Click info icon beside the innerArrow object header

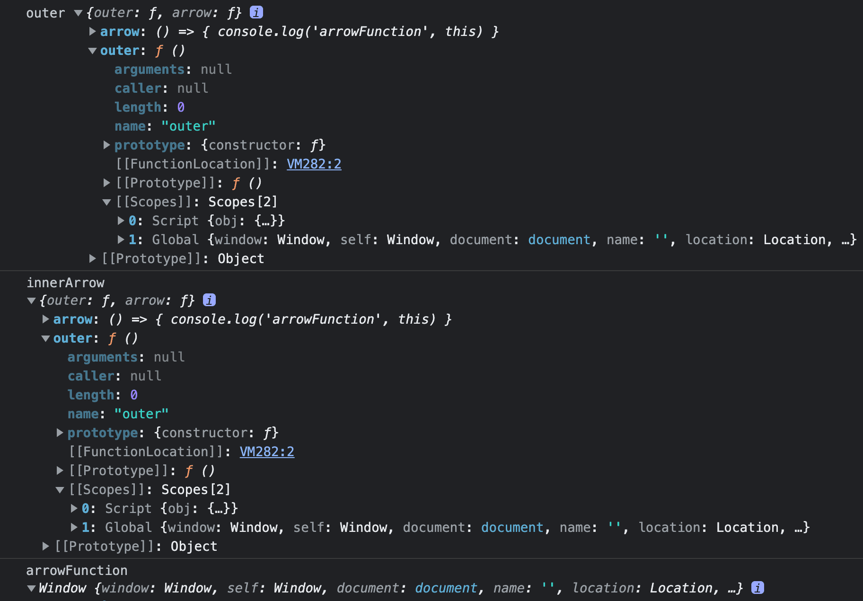click(209, 300)
